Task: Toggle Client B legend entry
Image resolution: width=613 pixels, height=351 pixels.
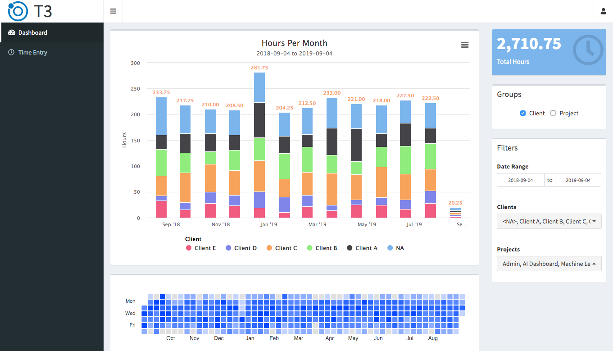Action: click(x=322, y=248)
